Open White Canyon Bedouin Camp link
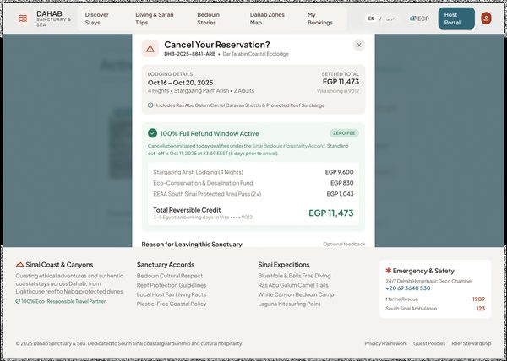Viewport: 507px width, 361px height. point(296,294)
